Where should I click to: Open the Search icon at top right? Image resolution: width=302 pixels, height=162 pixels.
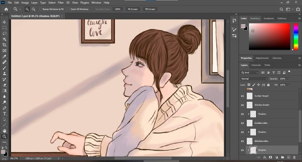click(281, 9)
